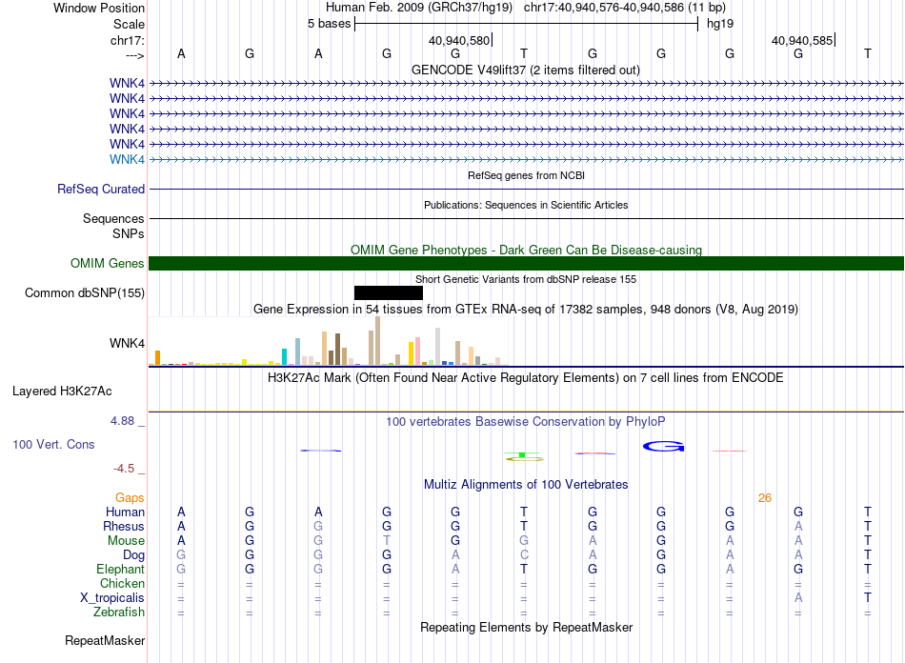Click the black WNK4 GTEx expression label
This screenshot has width=905, height=663.
(127, 343)
